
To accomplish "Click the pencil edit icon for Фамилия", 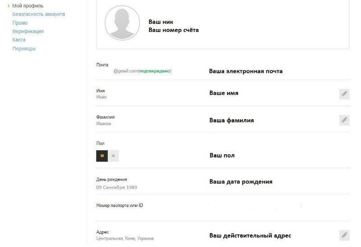I will click(x=344, y=120).
